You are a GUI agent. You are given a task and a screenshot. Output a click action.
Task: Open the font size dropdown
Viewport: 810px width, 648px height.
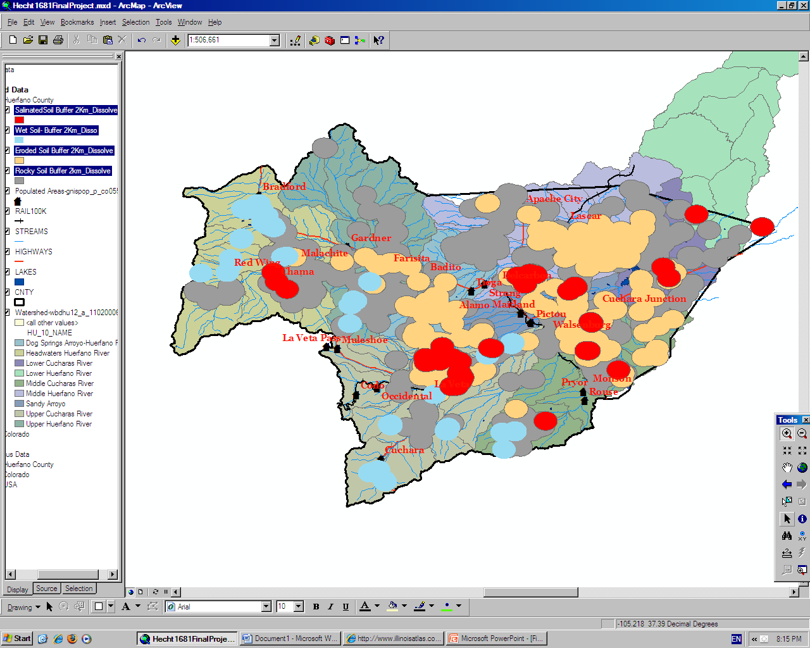click(299, 607)
